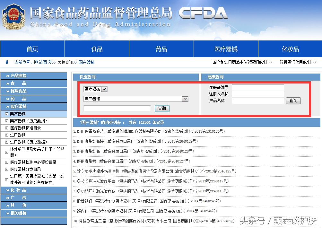The width and height of the screenshot is (322, 228).
Task: Click the arrow icon beside 进口第一类医疗器械备案信息
Action: 6,180
